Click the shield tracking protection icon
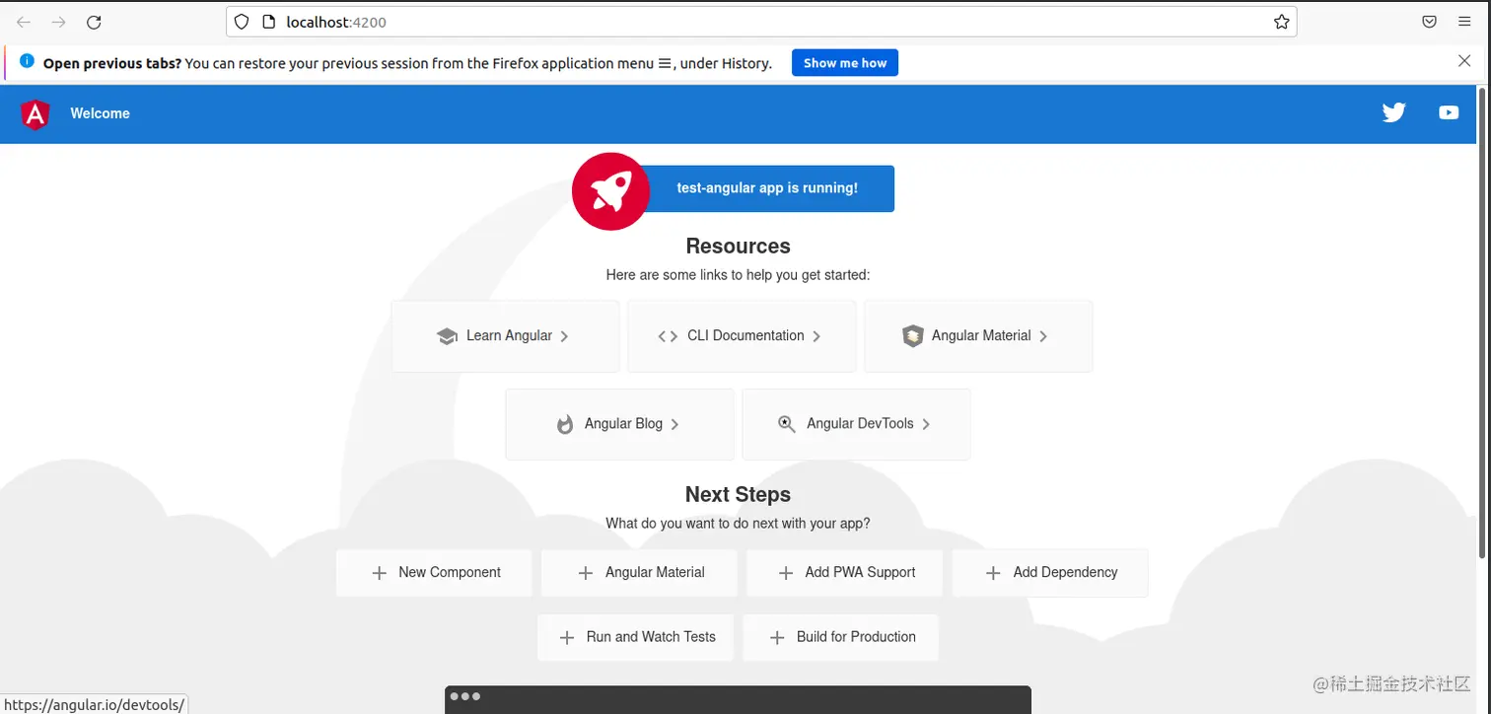 pyautogui.click(x=242, y=22)
